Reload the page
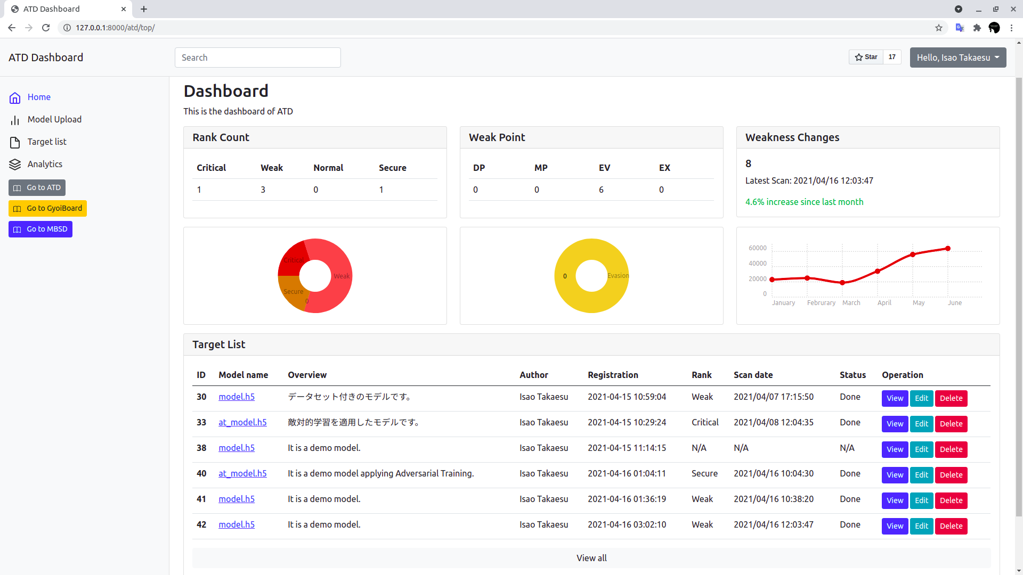The width and height of the screenshot is (1023, 575). (46, 28)
